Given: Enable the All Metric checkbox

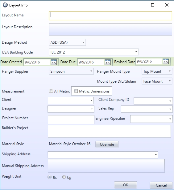Looking at the screenshot, I should pos(51,91).
